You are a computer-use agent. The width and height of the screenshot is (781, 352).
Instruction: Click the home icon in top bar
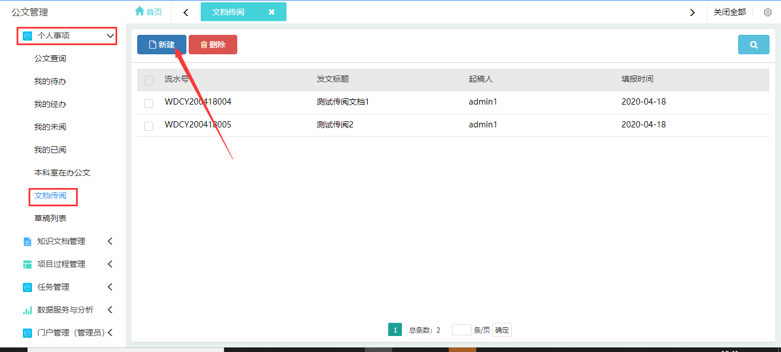(140, 11)
